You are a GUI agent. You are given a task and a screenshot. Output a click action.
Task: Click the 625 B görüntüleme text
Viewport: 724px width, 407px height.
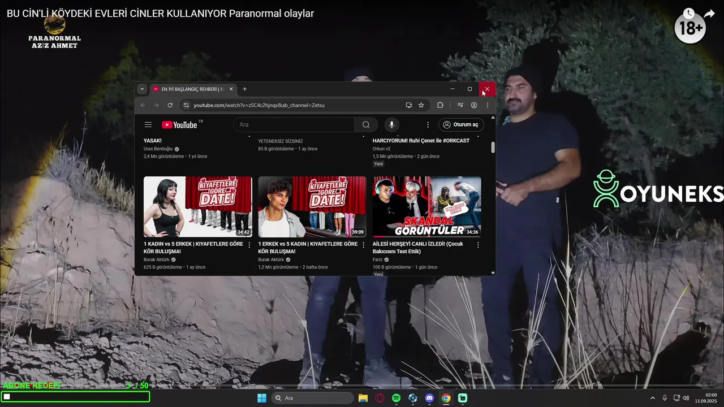163,267
